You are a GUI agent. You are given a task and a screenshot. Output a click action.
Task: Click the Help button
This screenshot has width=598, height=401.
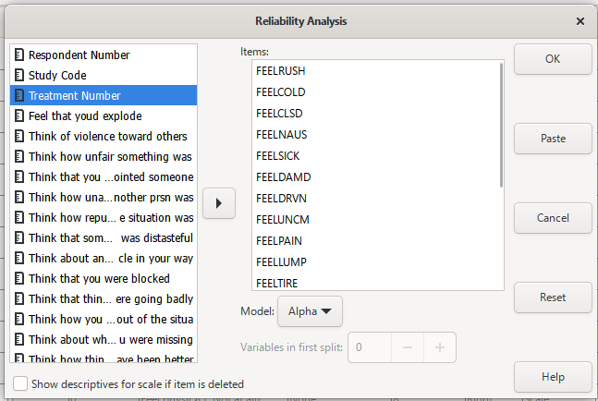point(553,377)
